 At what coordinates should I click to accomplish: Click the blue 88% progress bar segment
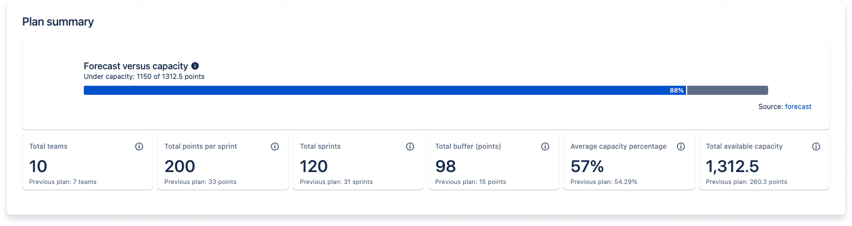pyautogui.click(x=385, y=90)
